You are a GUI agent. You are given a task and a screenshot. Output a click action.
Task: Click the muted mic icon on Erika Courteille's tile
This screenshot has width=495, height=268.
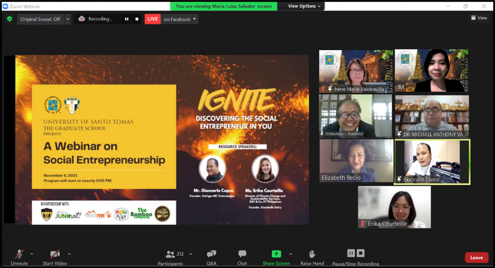click(363, 223)
